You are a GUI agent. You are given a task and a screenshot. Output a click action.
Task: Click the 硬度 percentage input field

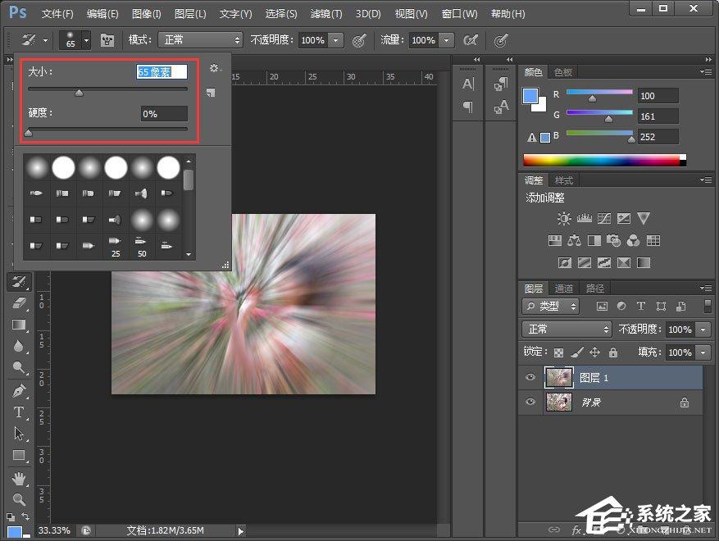[x=164, y=114]
